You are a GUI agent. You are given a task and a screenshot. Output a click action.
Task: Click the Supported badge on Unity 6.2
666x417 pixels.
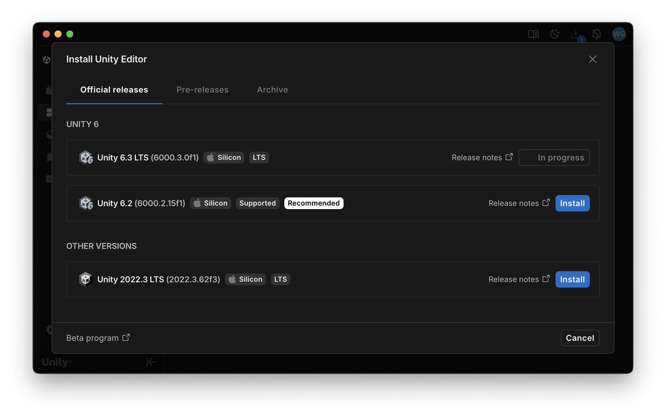tap(258, 203)
